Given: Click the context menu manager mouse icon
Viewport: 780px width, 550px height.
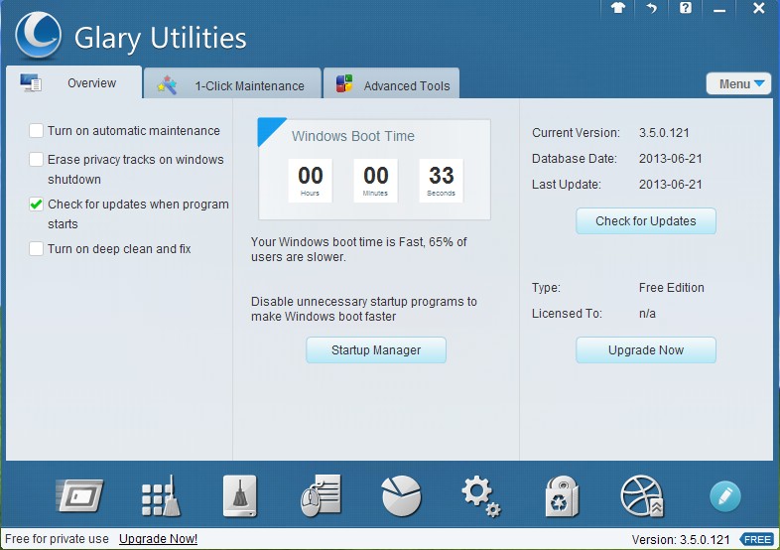Looking at the screenshot, I should 321,494.
